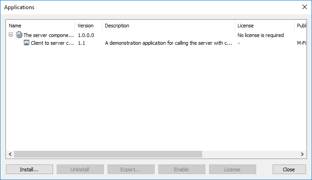The width and height of the screenshot is (312, 180).
Task: Select 'Client to server c...' child row
Action: pyautogui.click(x=52, y=43)
